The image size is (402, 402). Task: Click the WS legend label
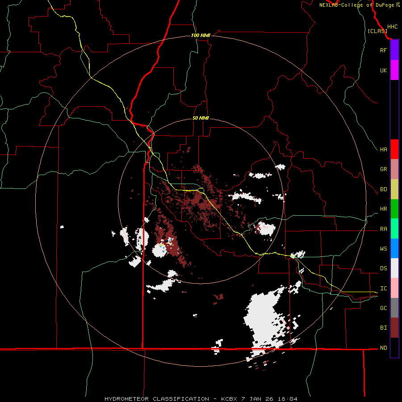383,249
